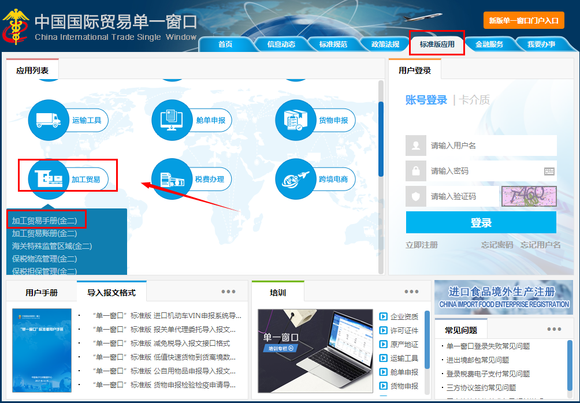This screenshot has width=580, height=403.
Task: Switch to 卡介质 login mode
Action: click(x=475, y=100)
